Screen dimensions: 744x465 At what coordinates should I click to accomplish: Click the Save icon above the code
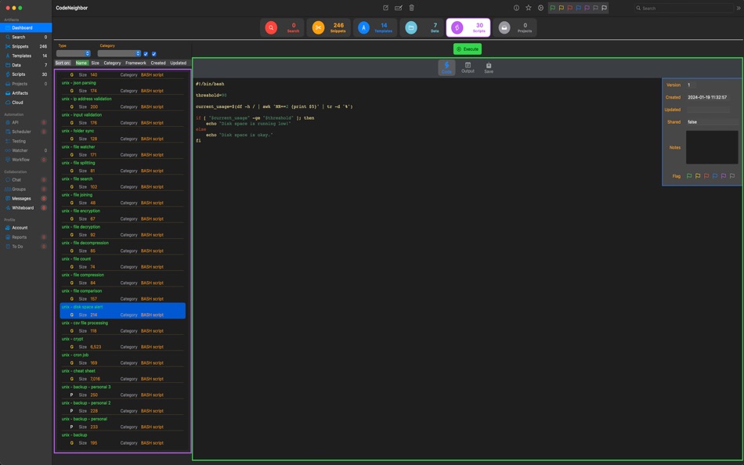489,68
